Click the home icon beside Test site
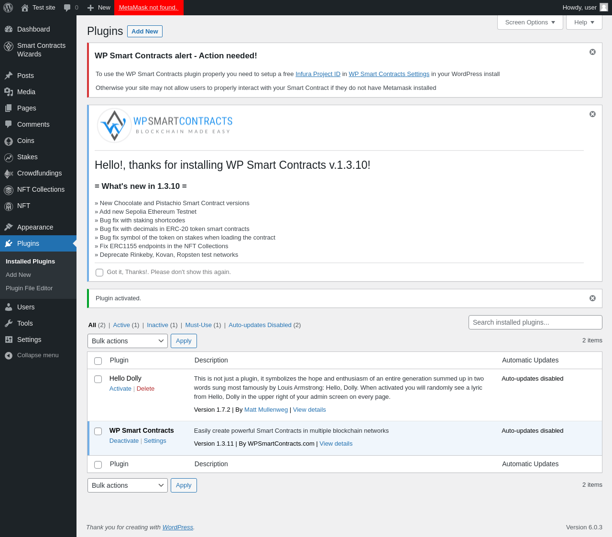 click(25, 8)
